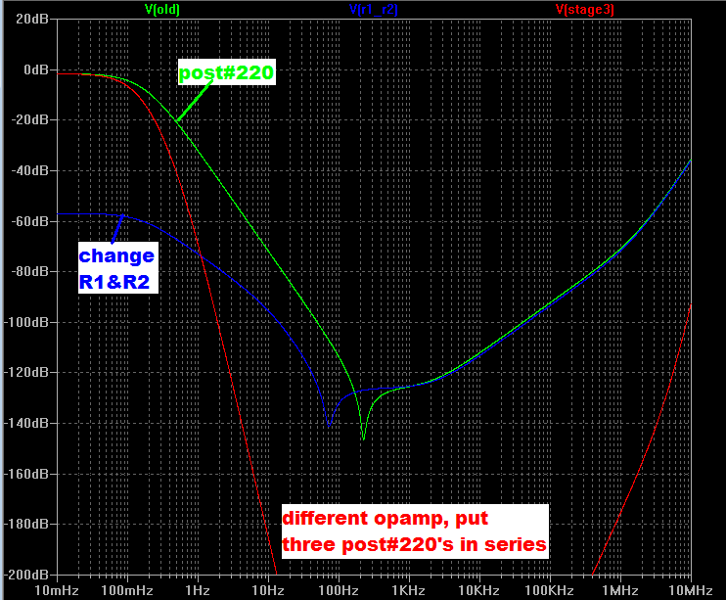Click the 10mHz frequency label

click(x=57, y=591)
